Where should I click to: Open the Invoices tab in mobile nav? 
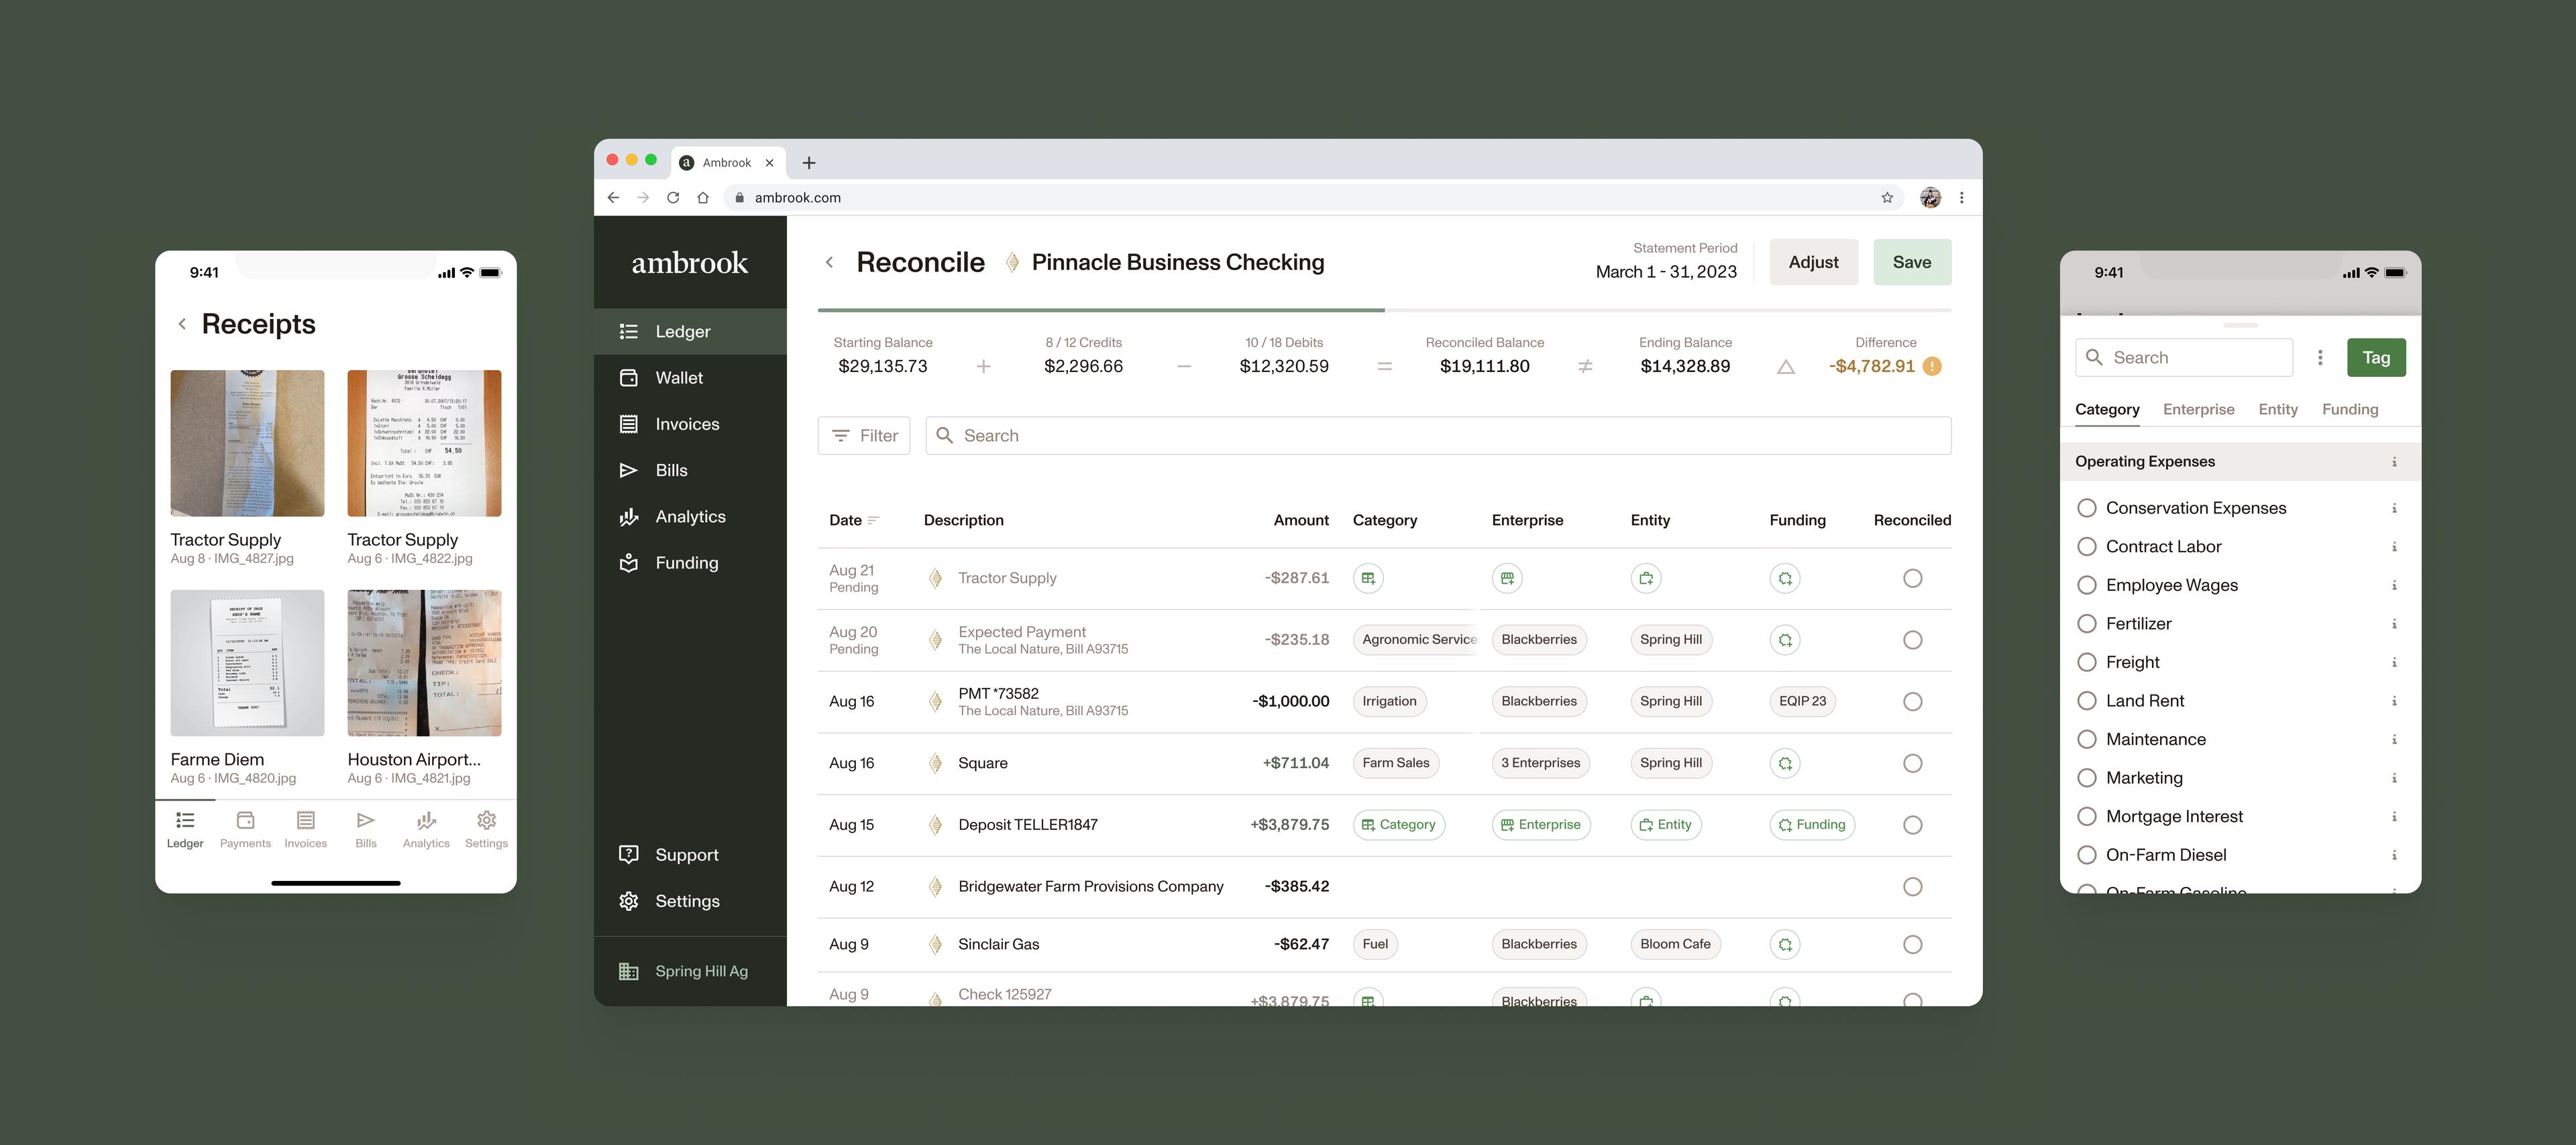coord(305,829)
